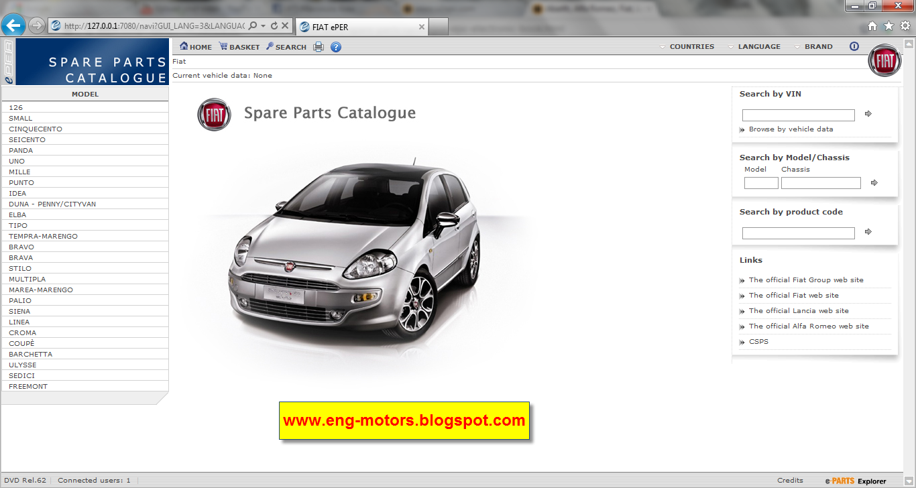Select the PUNTO model
The image size is (916, 488).
coord(84,182)
